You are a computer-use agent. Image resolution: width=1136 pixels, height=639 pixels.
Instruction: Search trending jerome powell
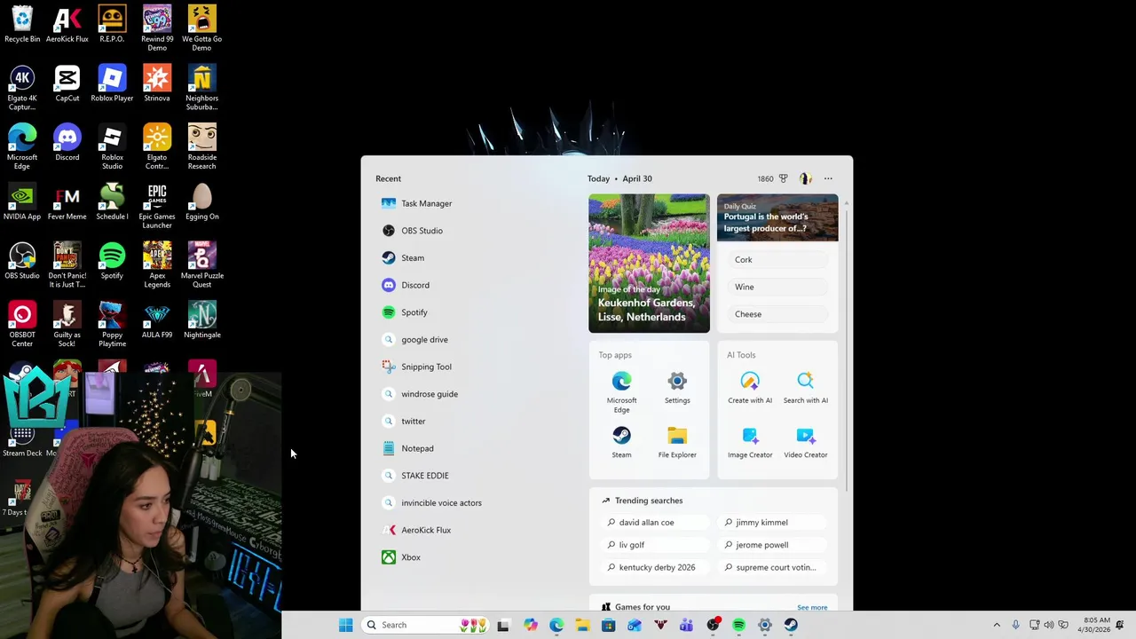774,545
